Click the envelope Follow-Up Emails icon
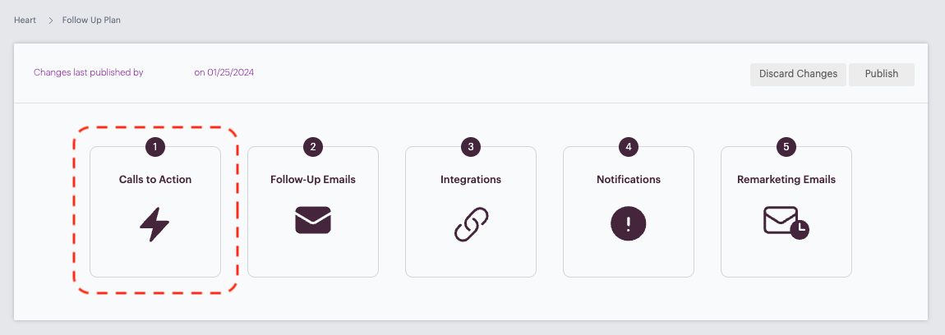The image size is (945, 335). coord(313,220)
